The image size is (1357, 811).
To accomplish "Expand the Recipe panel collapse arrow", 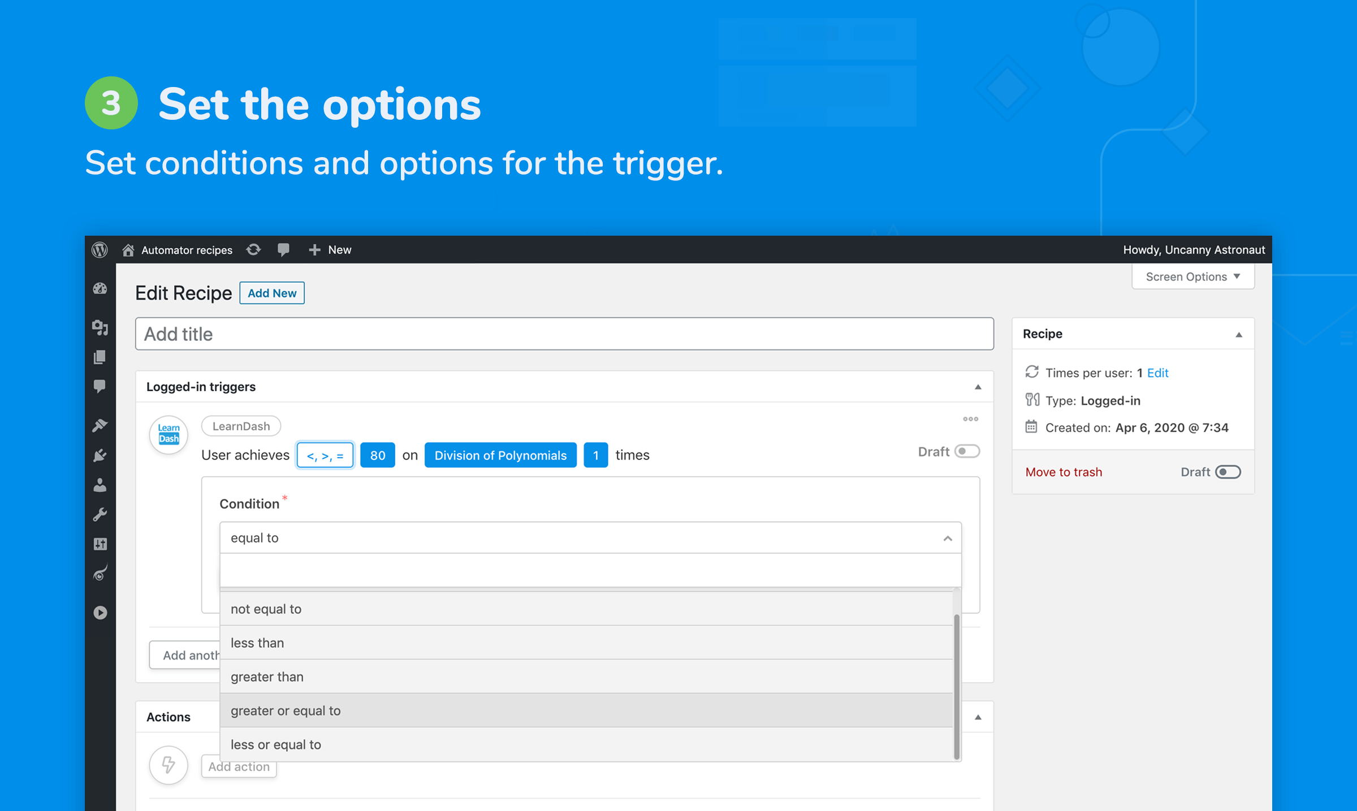I will (1236, 334).
